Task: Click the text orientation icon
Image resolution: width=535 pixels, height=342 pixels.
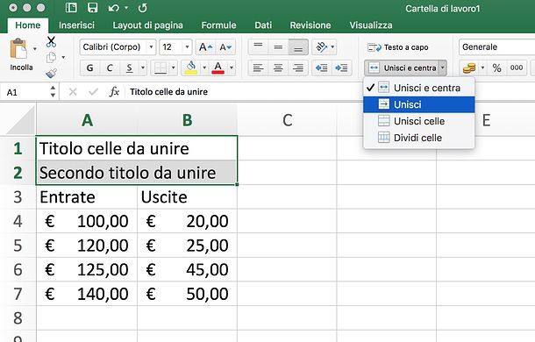Action: coord(321,47)
